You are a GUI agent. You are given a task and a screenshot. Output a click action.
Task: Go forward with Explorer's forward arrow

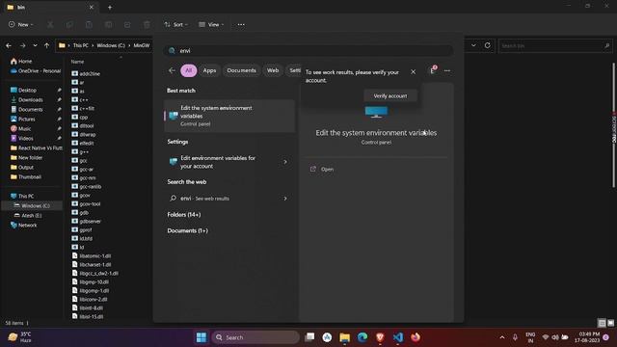[x=22, y=45]
